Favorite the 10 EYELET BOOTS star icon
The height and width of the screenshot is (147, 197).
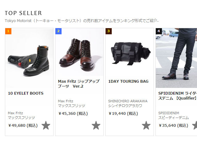[x=46, y=125]
